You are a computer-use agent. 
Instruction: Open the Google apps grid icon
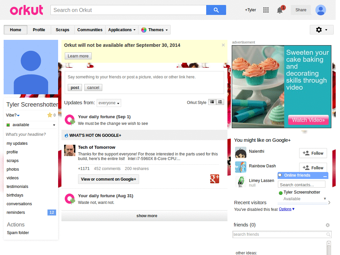pos(266,10)
